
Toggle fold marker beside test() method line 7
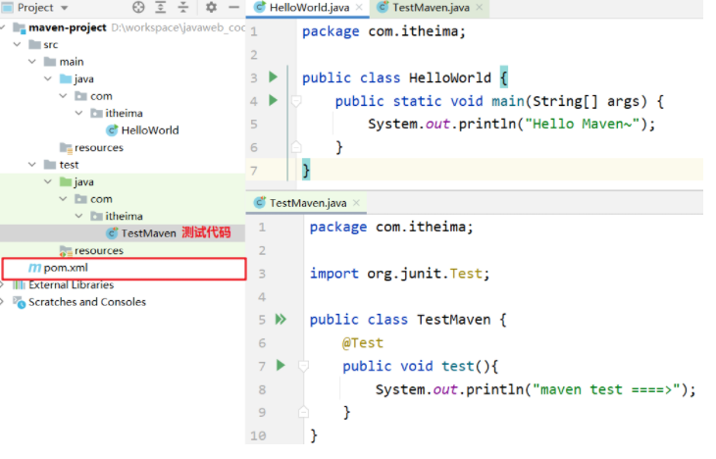pos(304,366)
